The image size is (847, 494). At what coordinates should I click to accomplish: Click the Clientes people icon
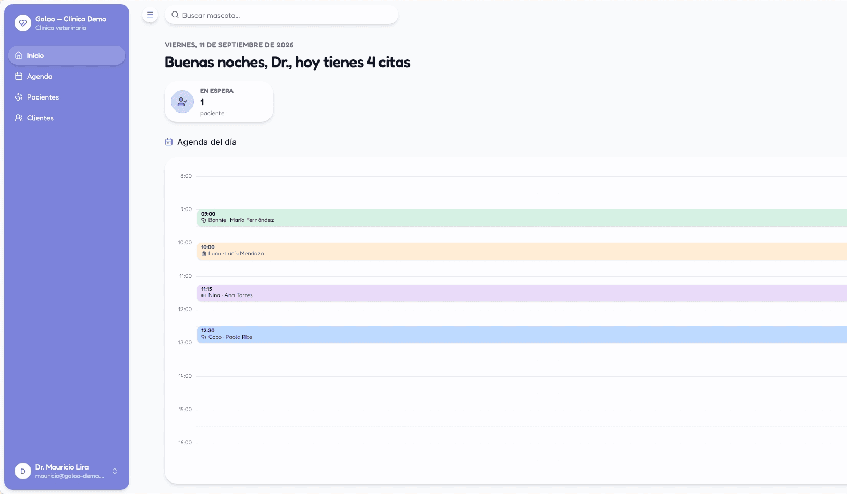pos(19,118)
